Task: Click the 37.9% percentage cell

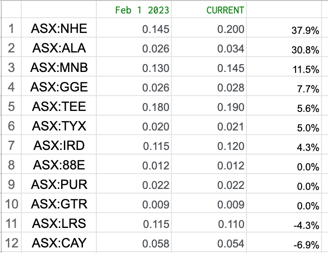Action: (x=284, y=28)
